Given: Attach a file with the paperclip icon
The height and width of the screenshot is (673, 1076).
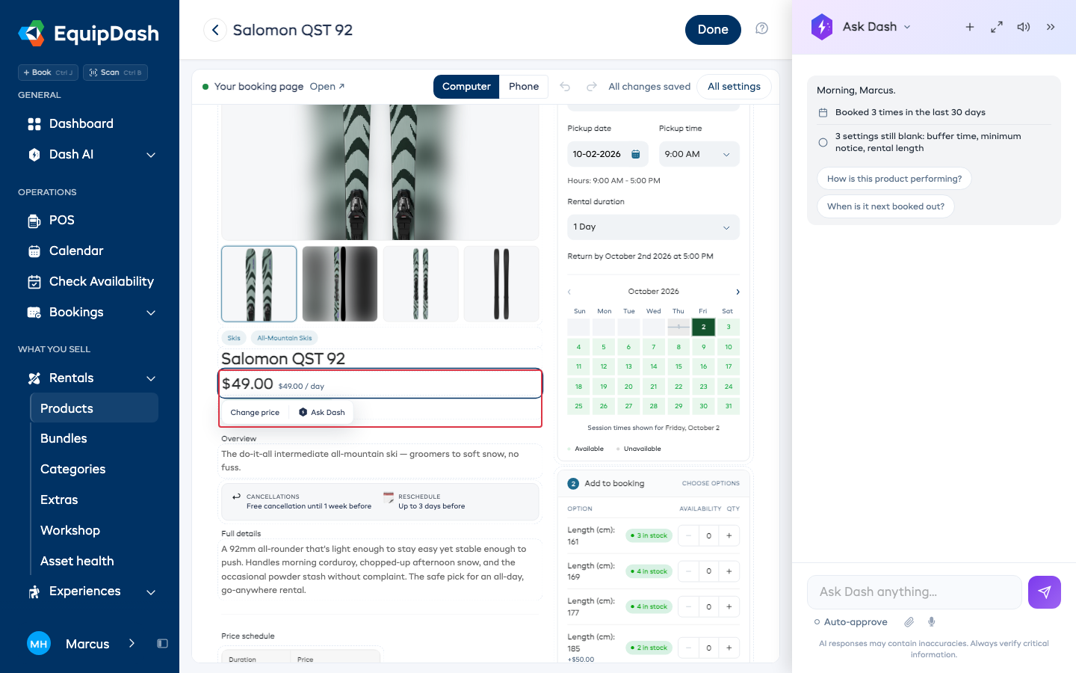Looking at the screenshot, I should (909, 621).
